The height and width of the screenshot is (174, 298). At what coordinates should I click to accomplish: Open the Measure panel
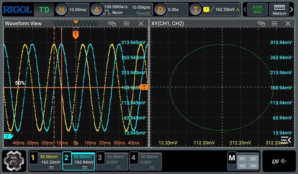[x=279, y=9]
